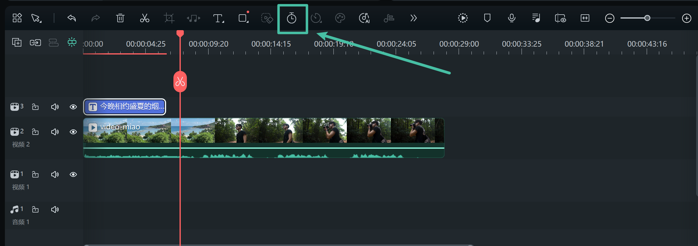This screenshot has height=246, width=698.
Task: Click the AI audio tool icon
Action: (x=364, y=18)
